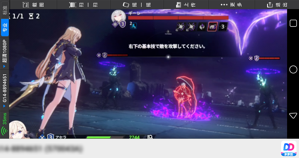Tap the Android home circle button
Screen dimensions: 299x158
[x=293, y=69]
